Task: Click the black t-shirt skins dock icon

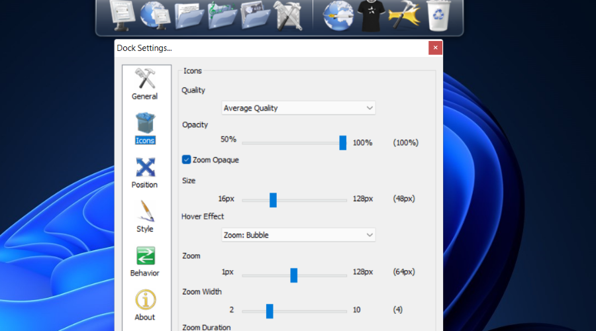Action: click(x=372, y=16)
